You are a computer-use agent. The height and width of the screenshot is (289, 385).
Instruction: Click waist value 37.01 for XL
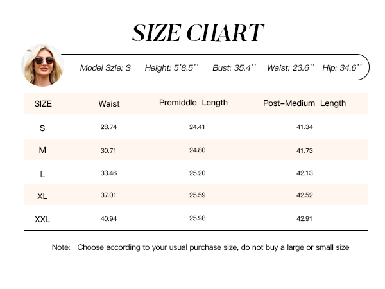tap(108, 195)
